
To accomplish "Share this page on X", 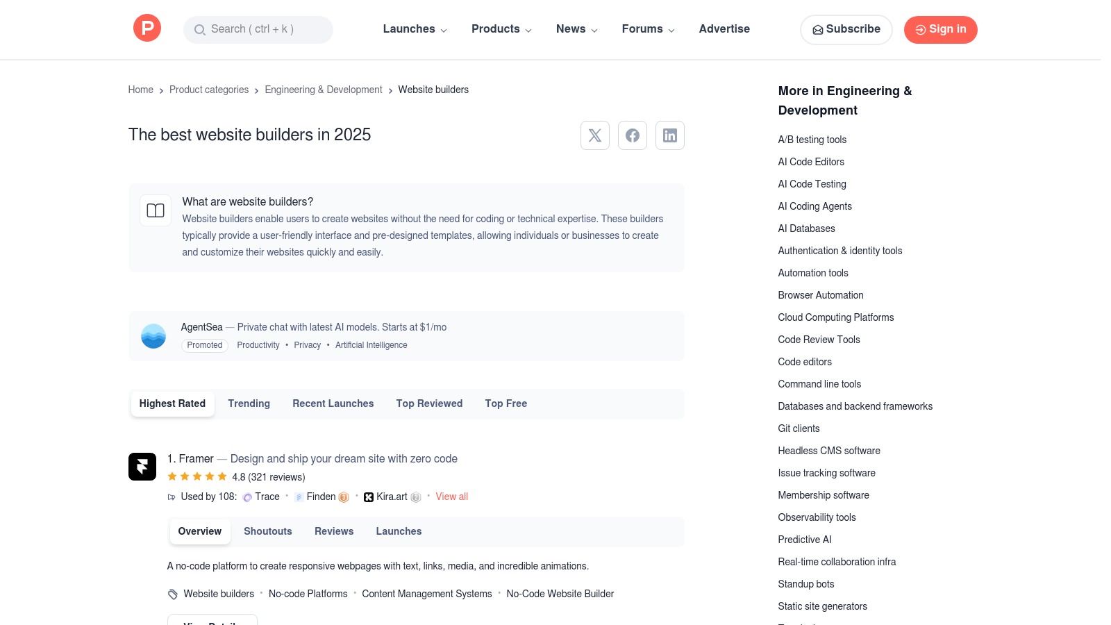I will 595,135.
